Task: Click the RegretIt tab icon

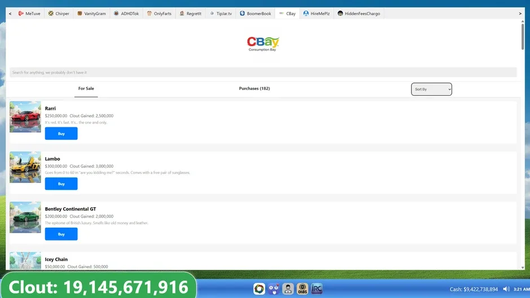Action: [x=182, y=14]
